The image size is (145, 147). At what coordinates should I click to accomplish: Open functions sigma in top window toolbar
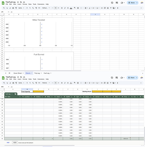coord(118,8)
